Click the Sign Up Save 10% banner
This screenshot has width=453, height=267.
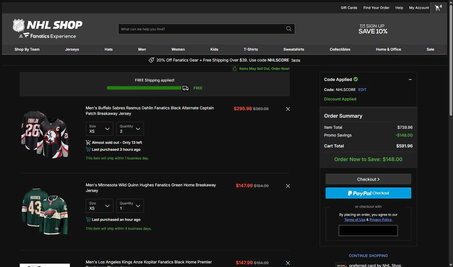[x=373, y=29]
